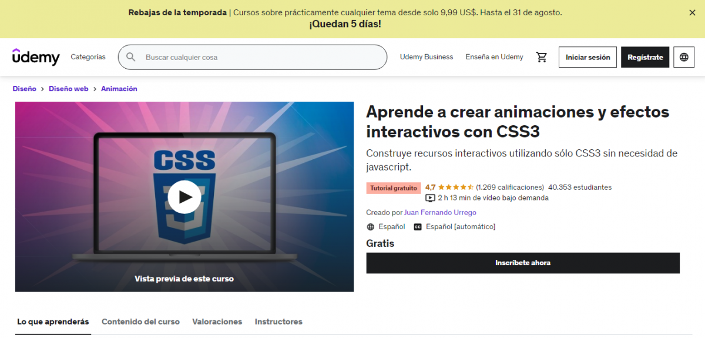
Task: Open instructor Juan Fernando Urrego profile
Action: (x=440, y=213)
